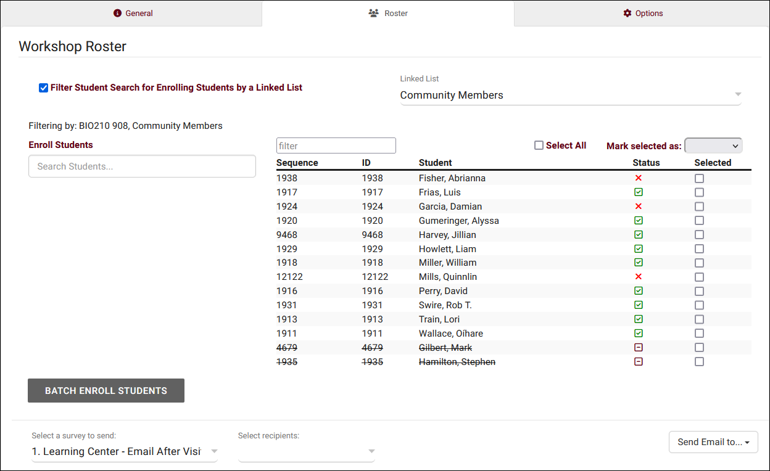The height and width of the screenshot is (471, 770).
Task: Click the status icon for Mills, Quinnlin
Action: click(x=639, y=277)
